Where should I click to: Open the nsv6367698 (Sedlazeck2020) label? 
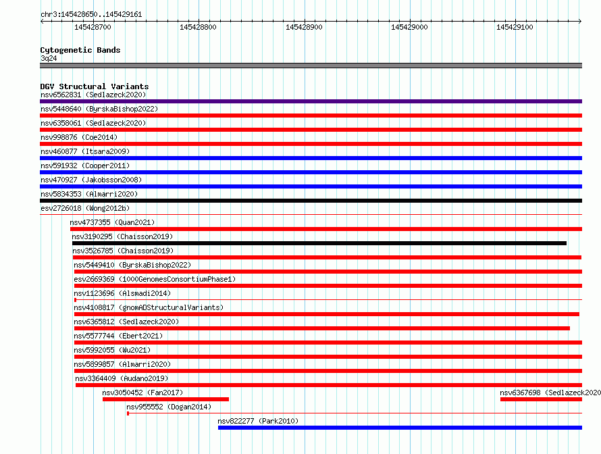tap(550, 393)
